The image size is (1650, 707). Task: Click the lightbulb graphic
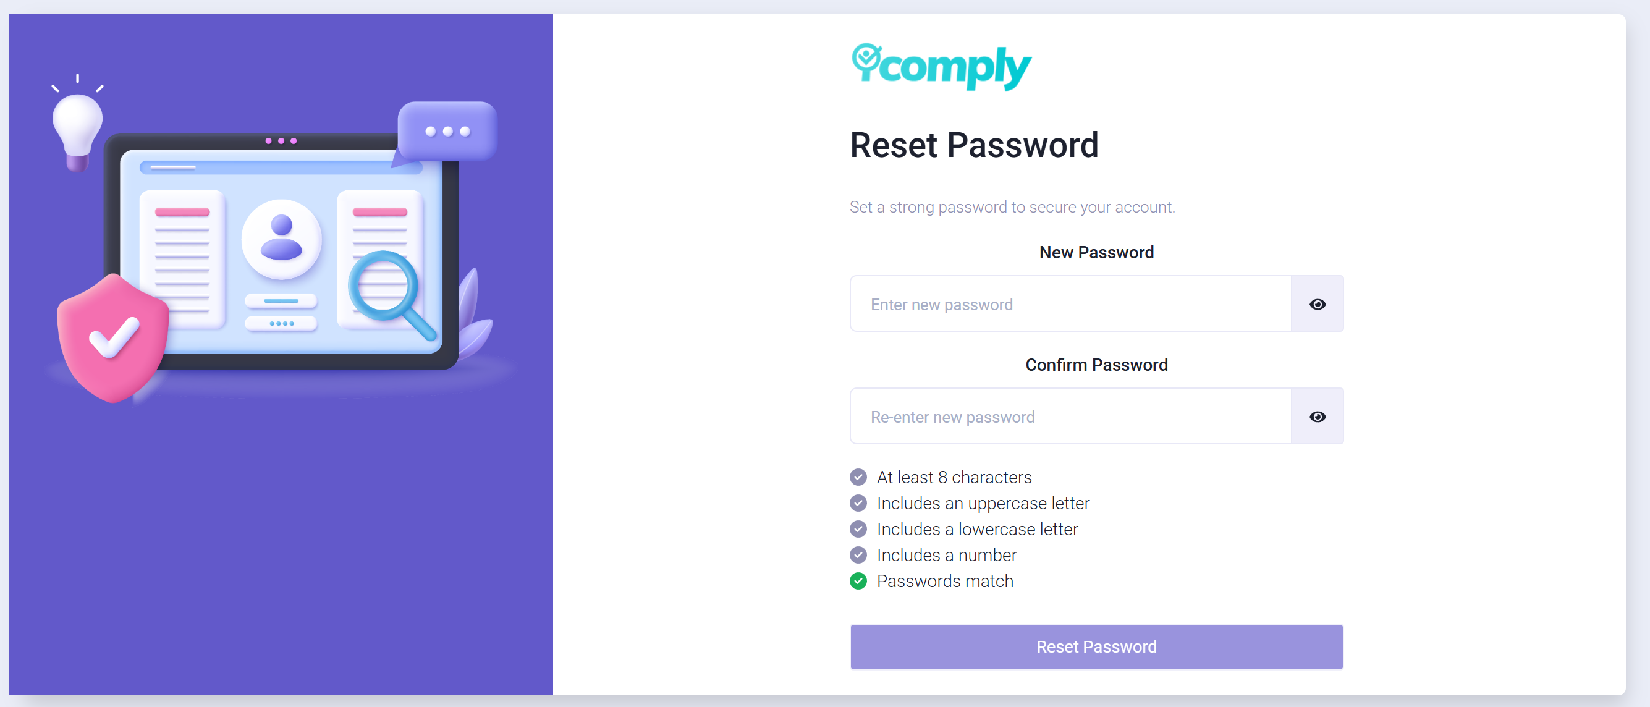pos(77,124)
